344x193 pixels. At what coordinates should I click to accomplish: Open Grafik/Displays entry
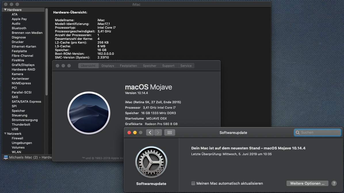tap(23, 65)
